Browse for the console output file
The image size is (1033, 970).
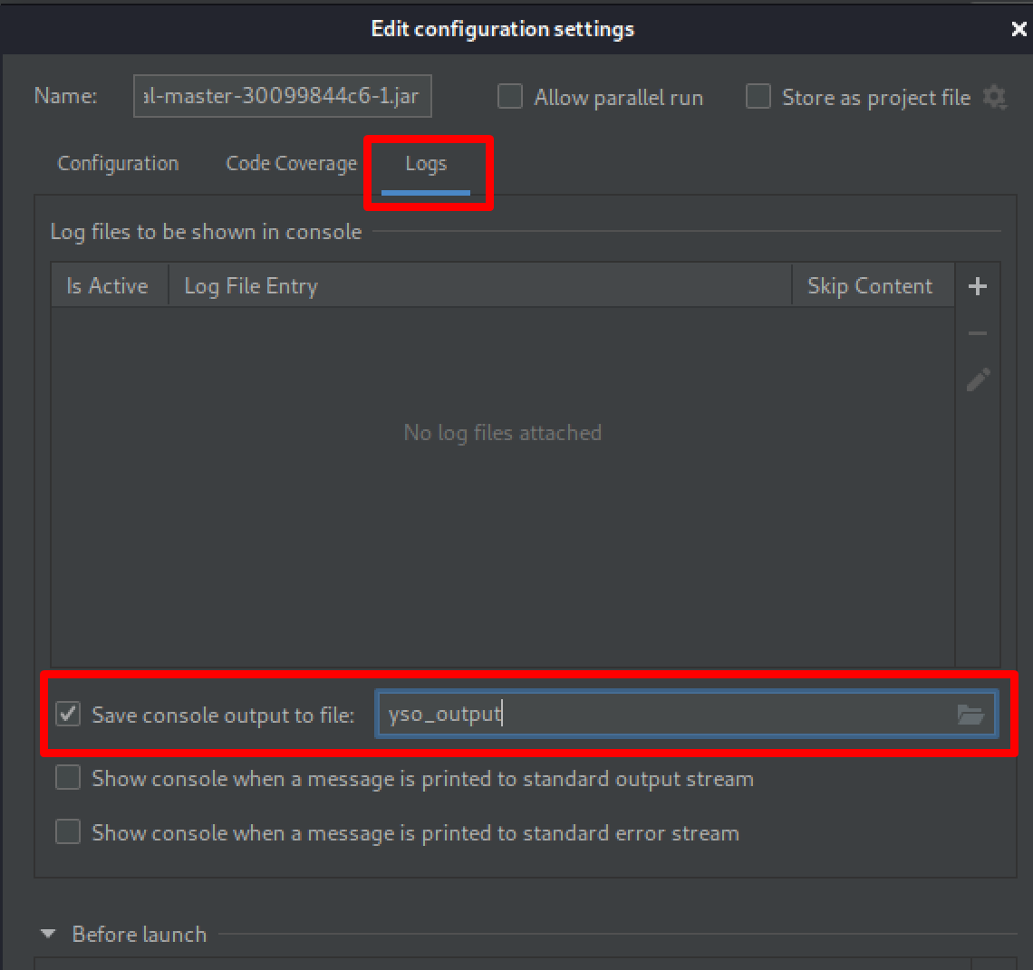tap(971, 715)
